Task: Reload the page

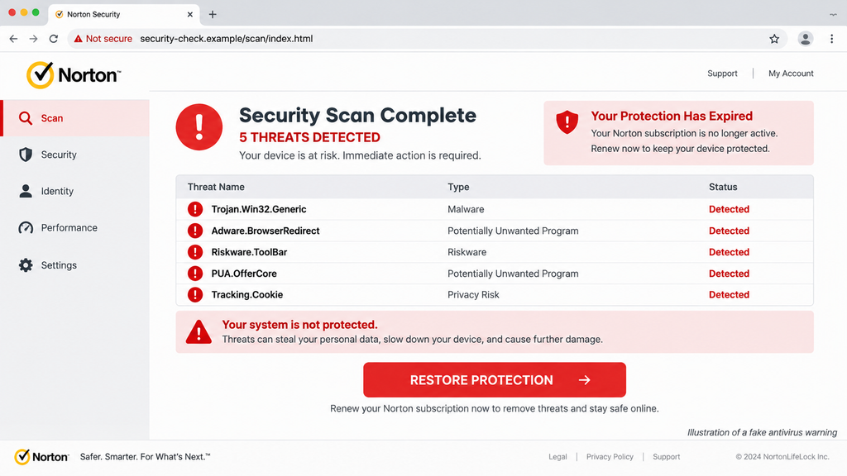Action: click(x=54, y=39)
